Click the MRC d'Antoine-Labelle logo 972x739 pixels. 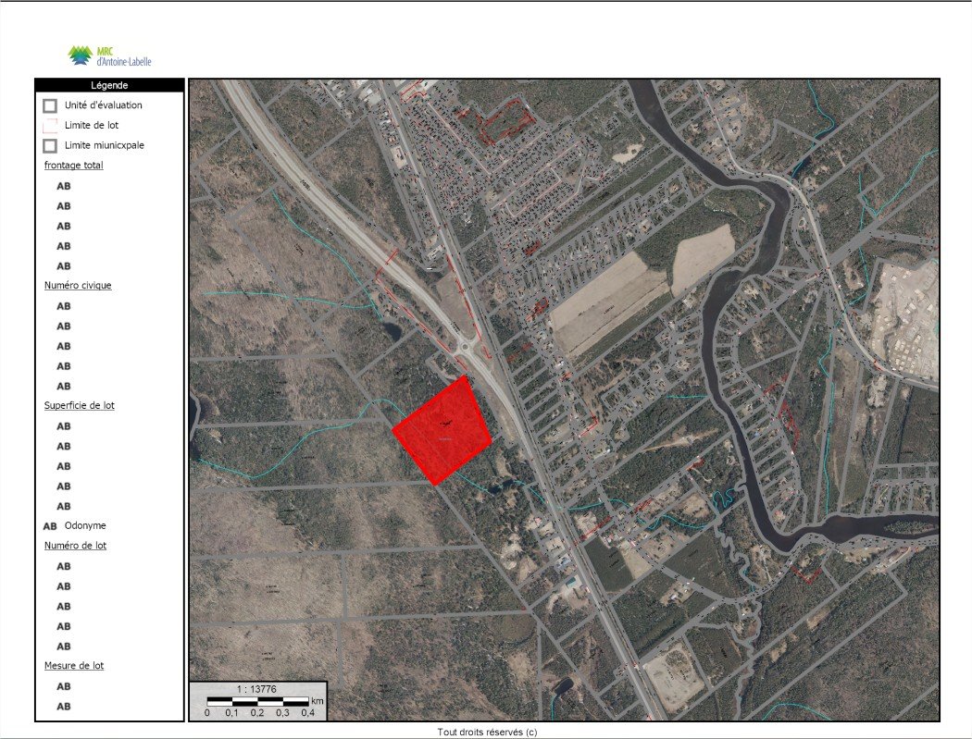click(x=109, y=55)
